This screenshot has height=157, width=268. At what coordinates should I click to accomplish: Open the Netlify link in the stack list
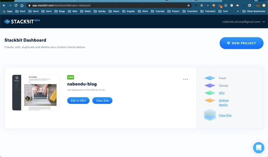click(223, 105)
